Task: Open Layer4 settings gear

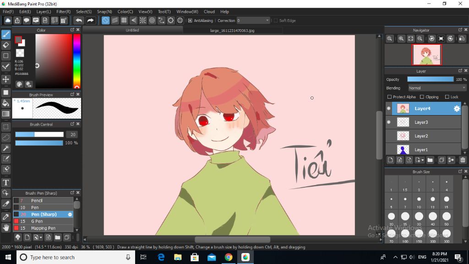Action: (457, 109)
